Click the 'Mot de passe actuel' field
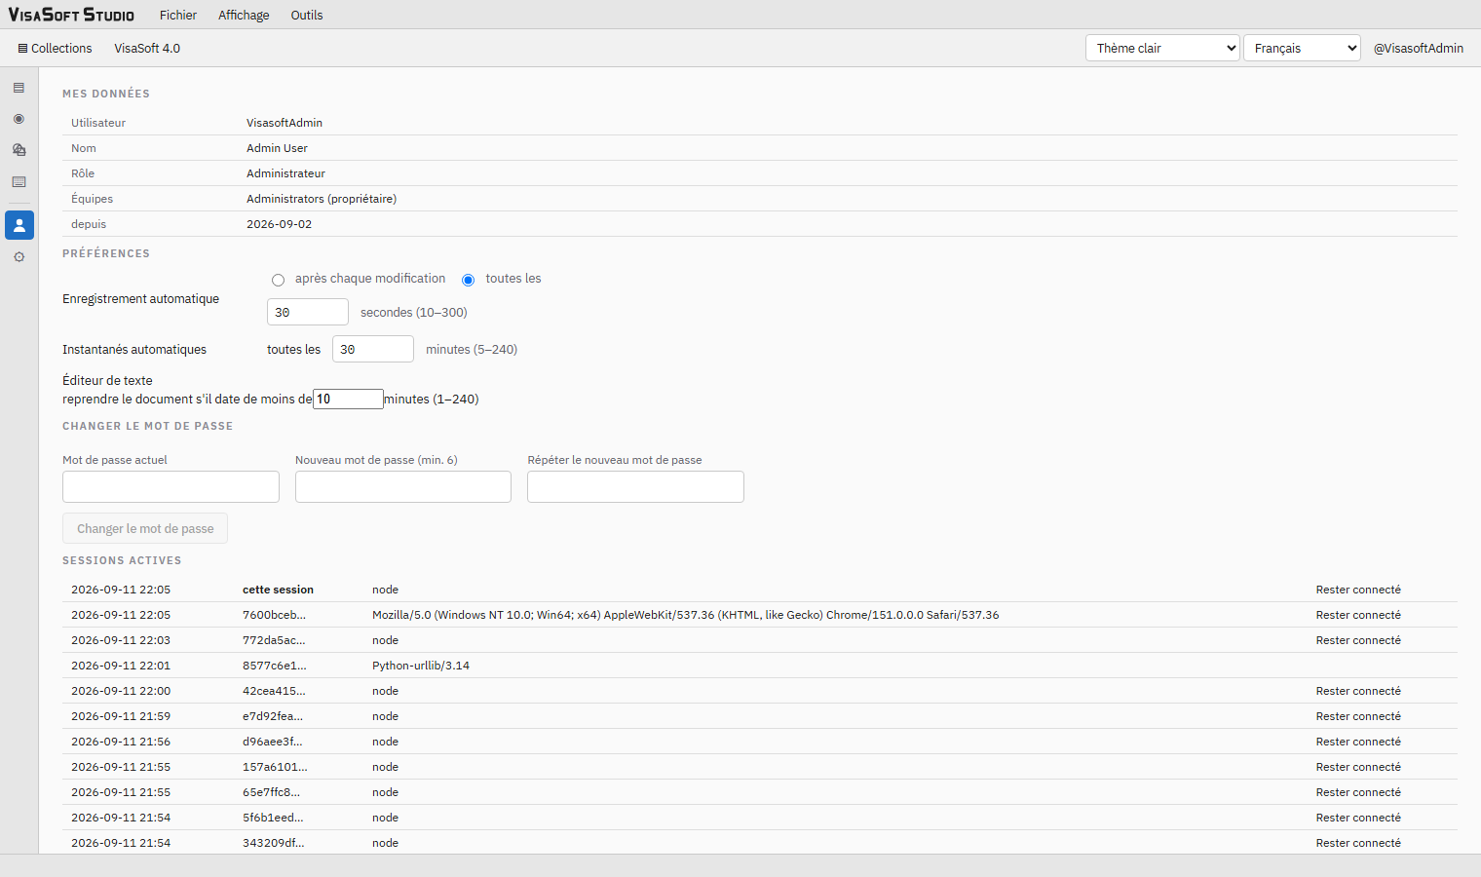The width and height of the screenshot is (1481, 877). pos(171,486)
